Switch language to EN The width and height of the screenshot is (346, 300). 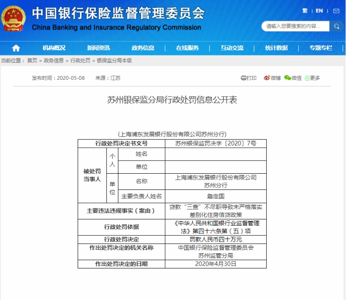click(319, 11)
